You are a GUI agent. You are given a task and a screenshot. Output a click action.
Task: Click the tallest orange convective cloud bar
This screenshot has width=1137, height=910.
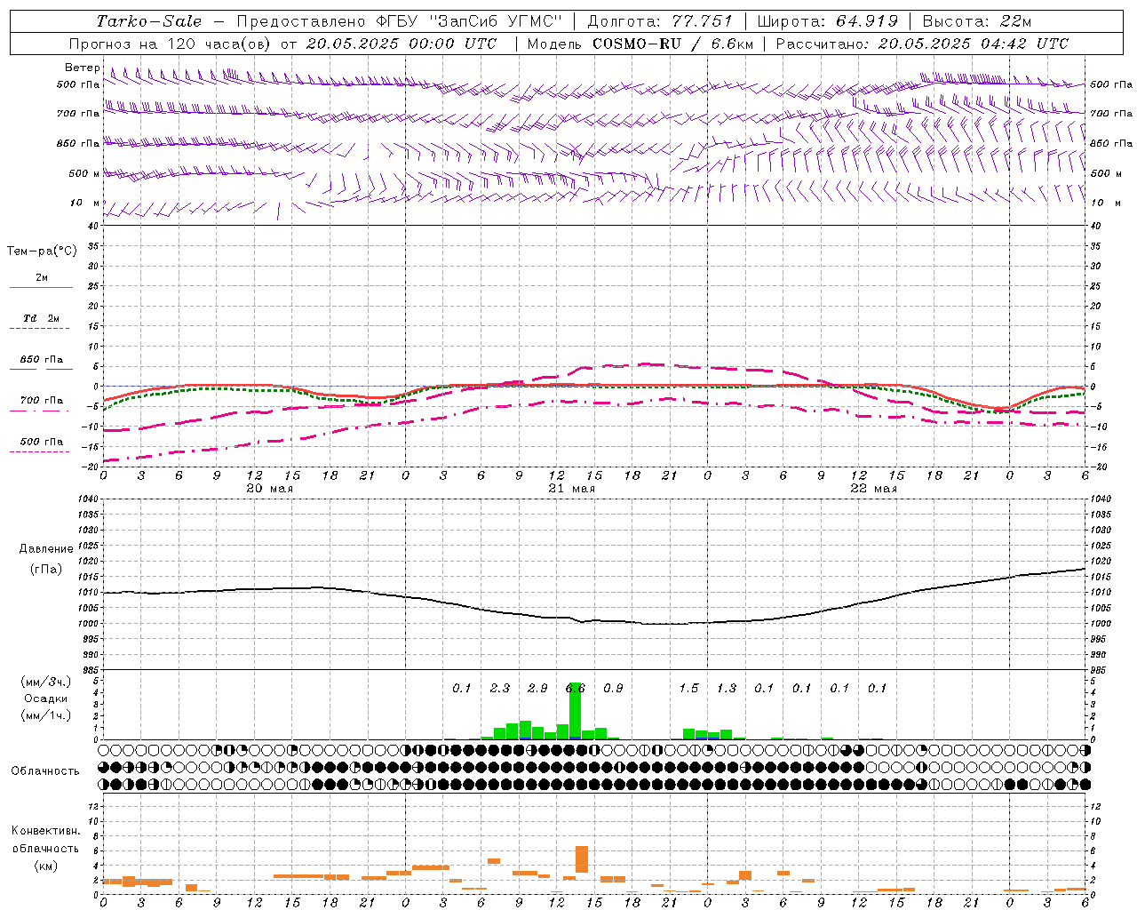(x=582, y=858)
